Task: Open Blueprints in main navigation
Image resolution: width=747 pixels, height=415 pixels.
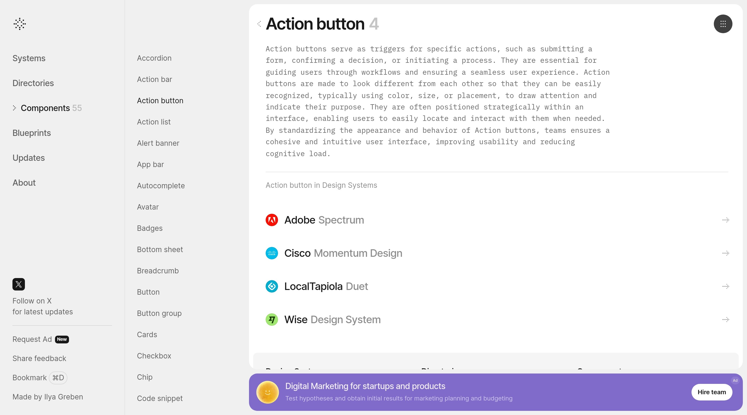Action: tap(32, 133)
